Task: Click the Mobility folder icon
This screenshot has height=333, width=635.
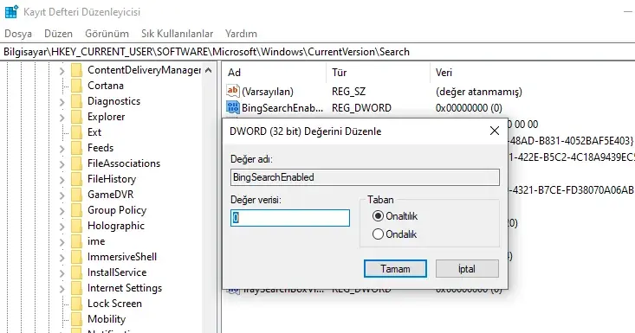Action: 76,319
